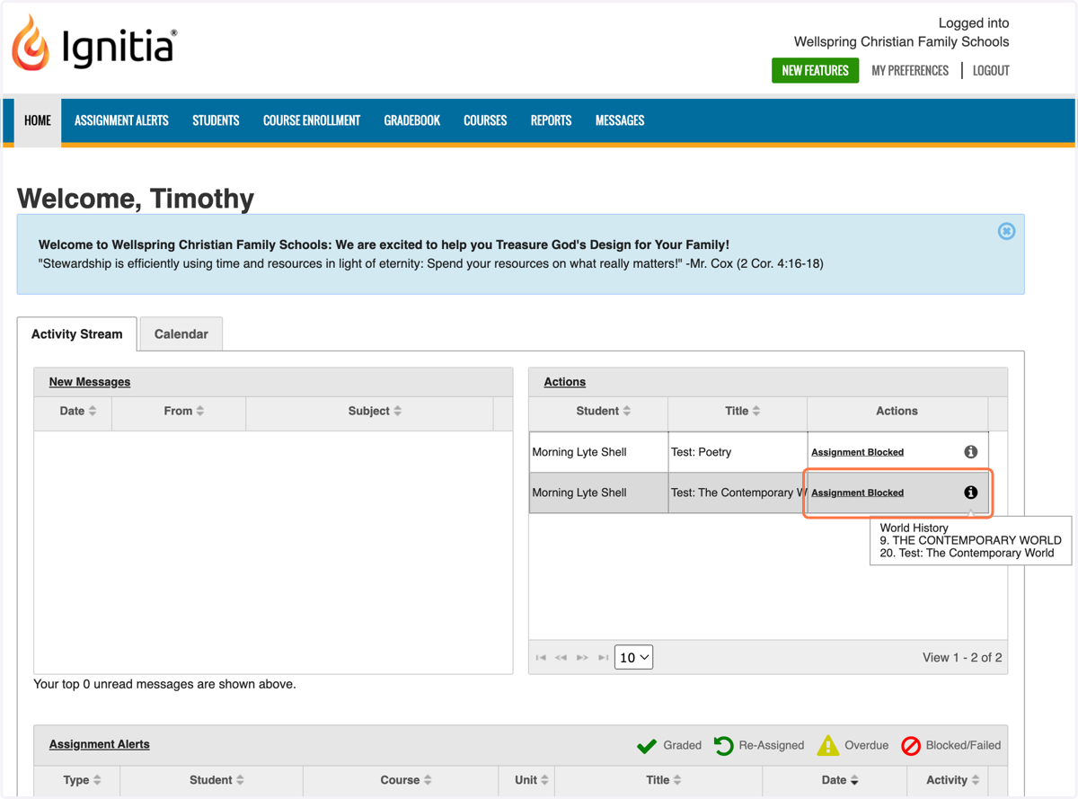Go to Students menu

[216, 120]
